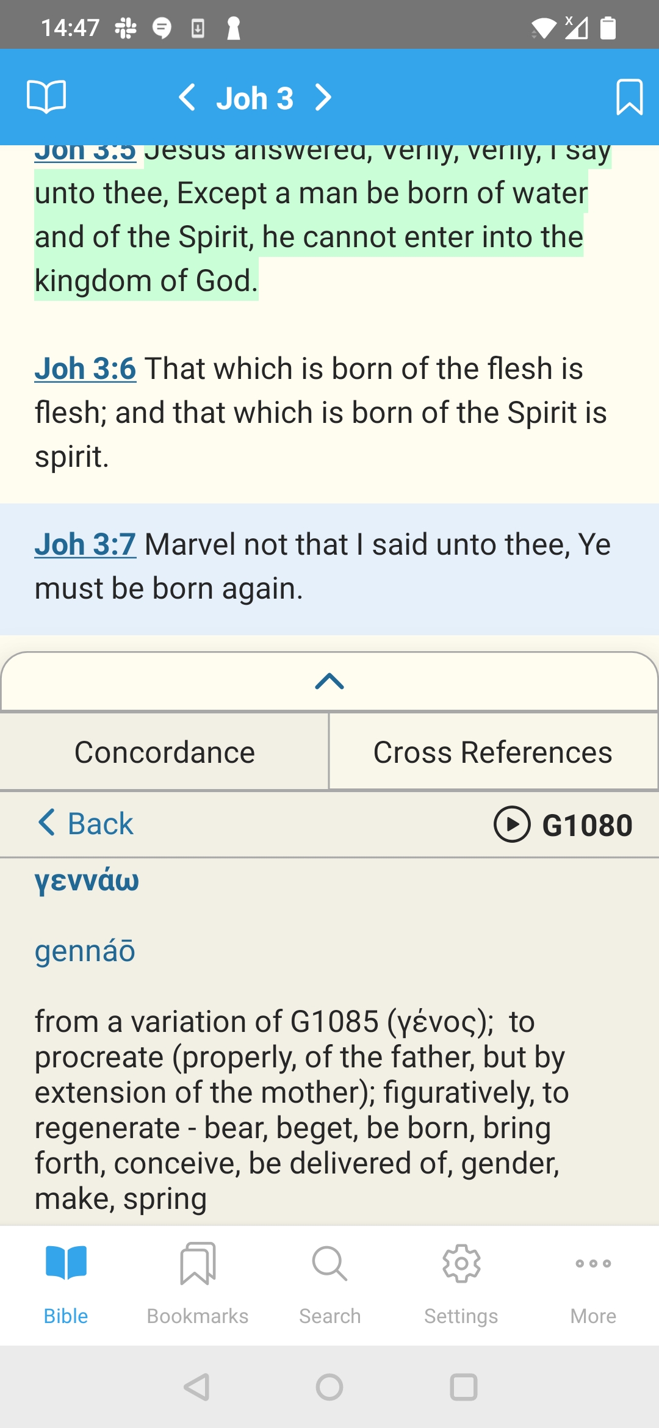Expand the concordance panel upward chevron
659x1428 pixels.
329,681
